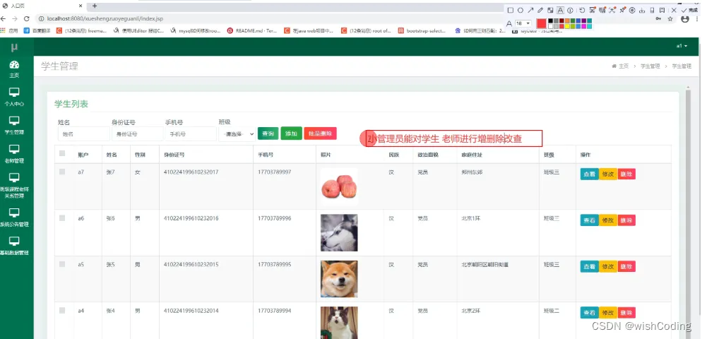Click the 添加 add button

point(291,133)
